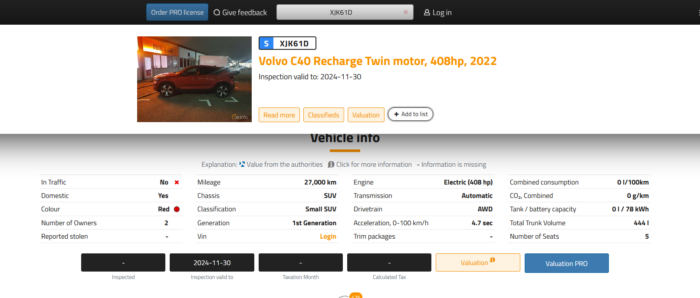This screenshot has height=298, width=700.
Task: Click the Domestic Yes value
Action: tap(163, 196)
